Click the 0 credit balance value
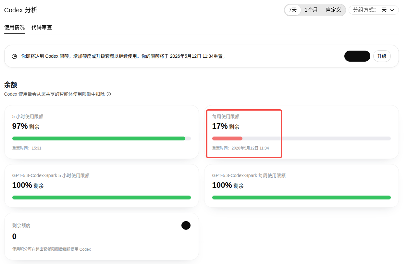Screen dimensions: 407x264 pyautogui.click(x=14, y=236)
